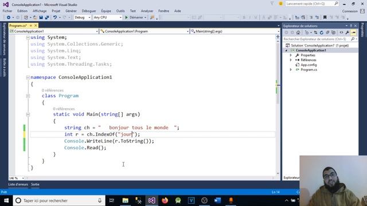Open the dropdown arrow next to Démarrer
367x206 pixels.
(145, 18)
